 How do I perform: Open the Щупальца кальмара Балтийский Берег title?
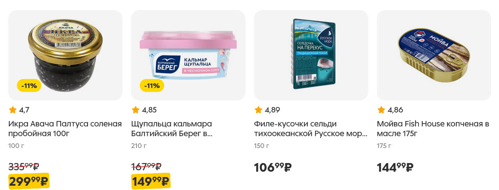click(x=172, y=129)
